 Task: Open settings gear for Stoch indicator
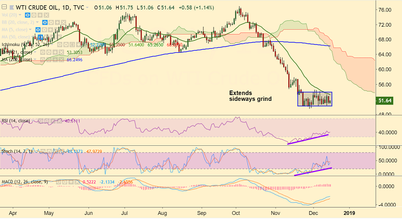coord(49,152)
